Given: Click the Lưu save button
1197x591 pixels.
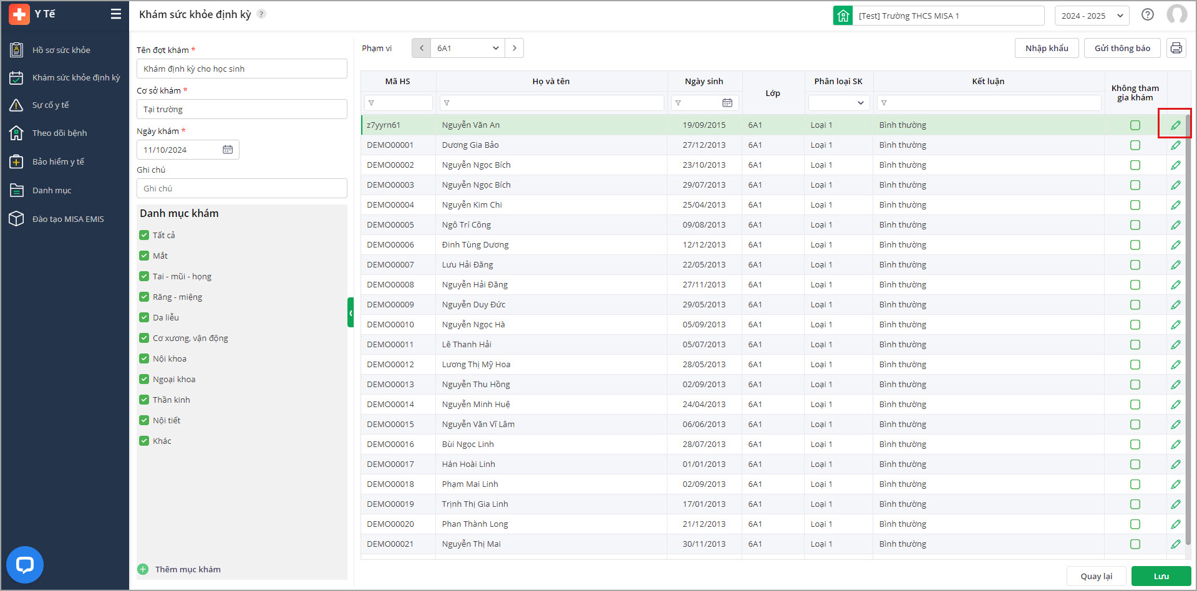Looking at the screenshot, I should [1160, 576].
